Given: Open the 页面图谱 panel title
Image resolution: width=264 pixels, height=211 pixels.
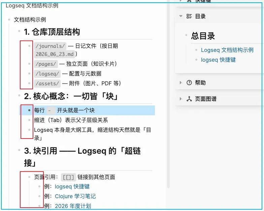Looking at the screenshot, I should point(206,99).
